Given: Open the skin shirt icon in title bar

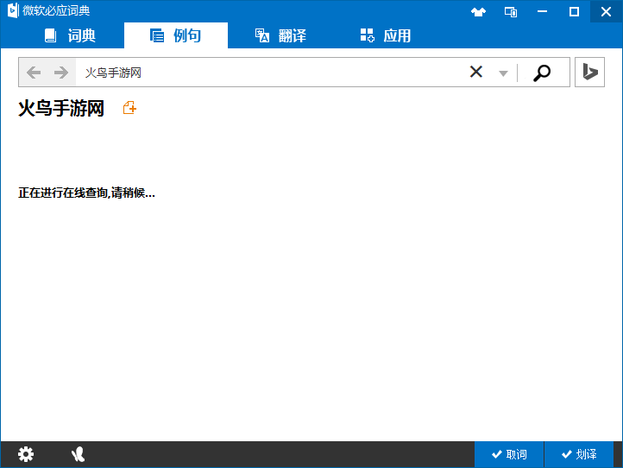Looking at the screenshot, I should pyautogui.click(x=478, y=11).
